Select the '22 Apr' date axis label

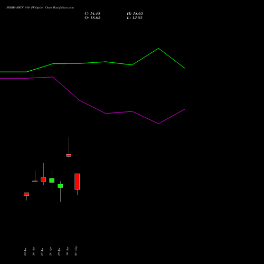tap(25, 252)
